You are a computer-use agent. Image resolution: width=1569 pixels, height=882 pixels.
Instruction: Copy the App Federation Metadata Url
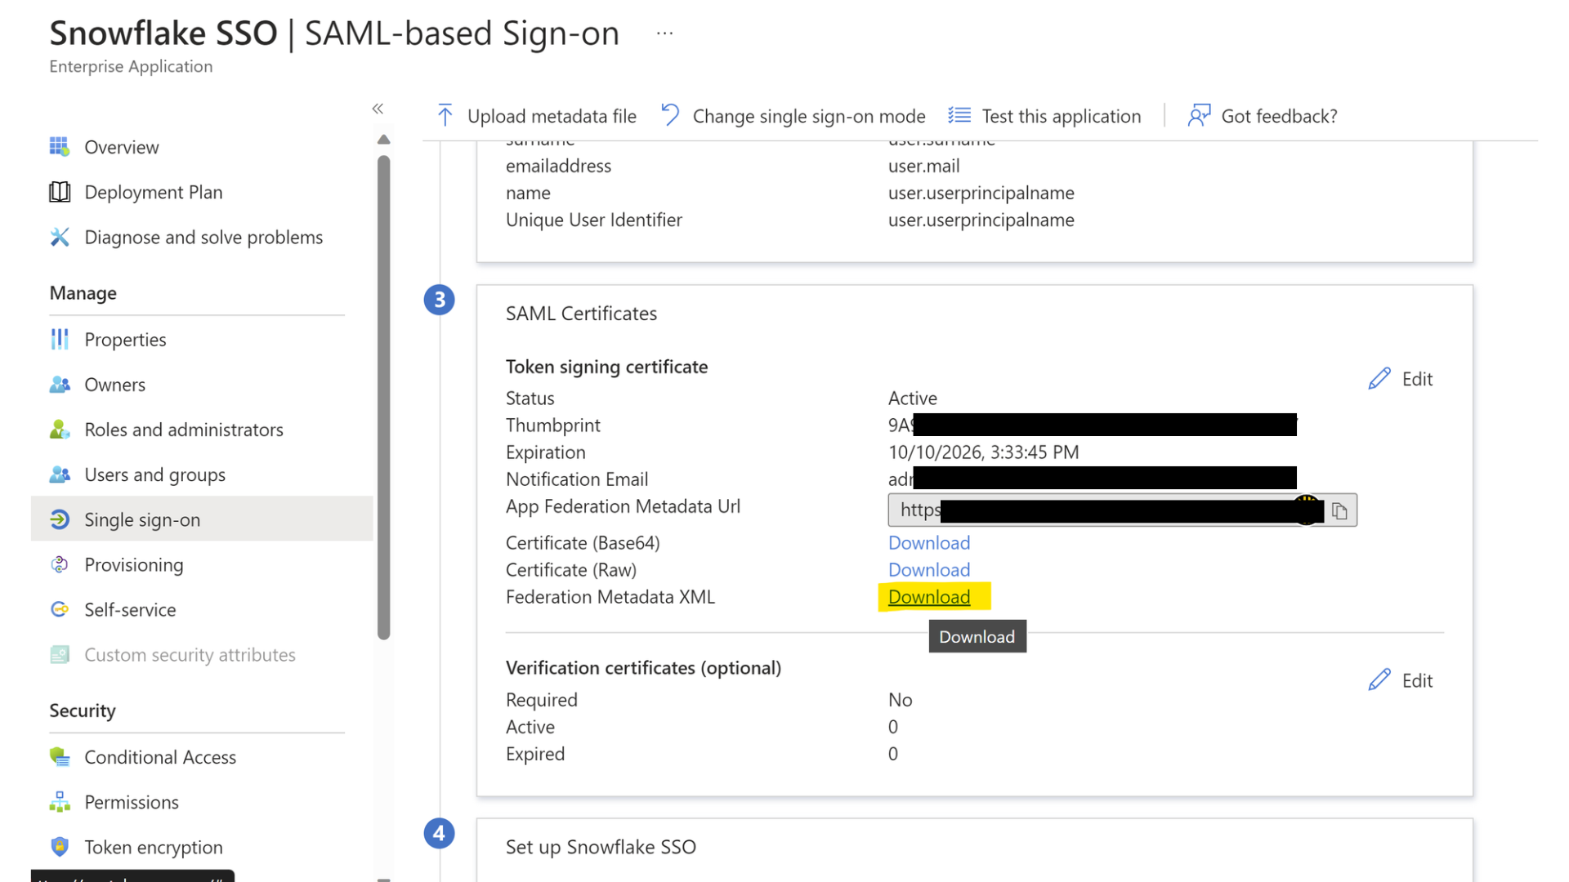[x=1339, y=510]
